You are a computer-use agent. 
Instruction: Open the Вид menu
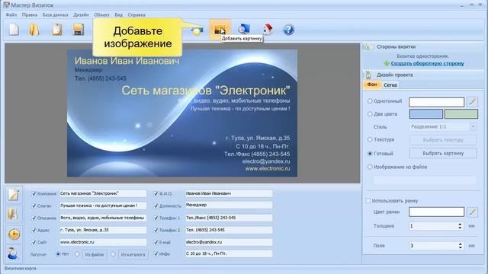coord(119,14)
